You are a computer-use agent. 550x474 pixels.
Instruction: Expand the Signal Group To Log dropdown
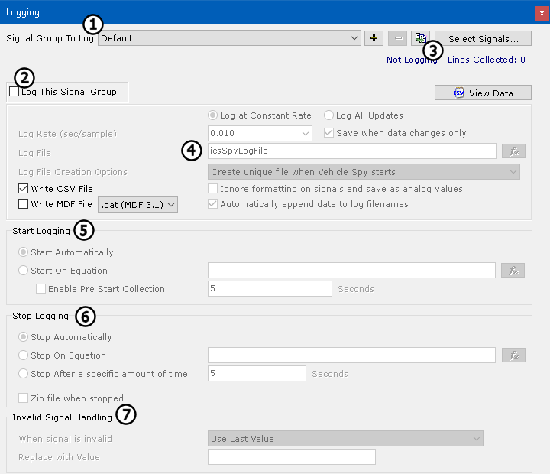[354, 38]
